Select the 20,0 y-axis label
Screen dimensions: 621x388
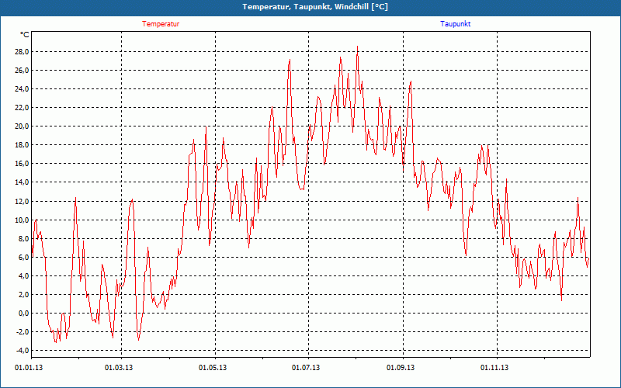(22, 126)
